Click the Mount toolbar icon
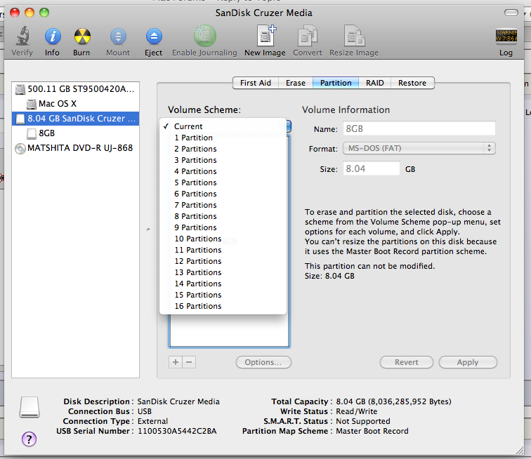The width and height of the screenshot is (531, 459). pos(118,36)
